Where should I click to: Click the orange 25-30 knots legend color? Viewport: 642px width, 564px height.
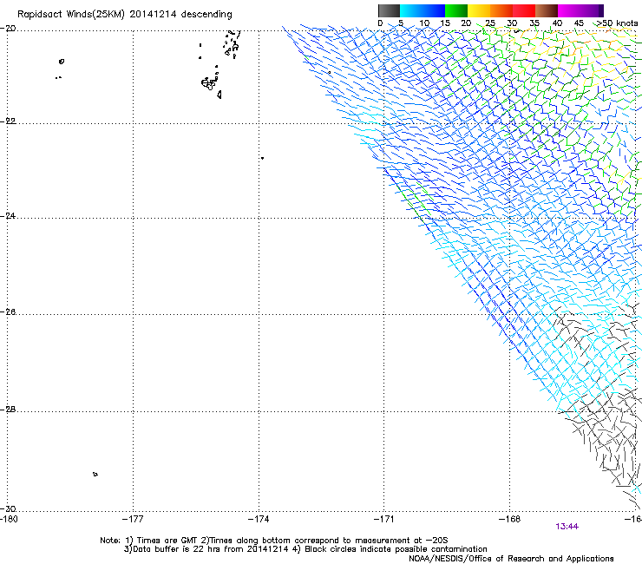(501, 10)
